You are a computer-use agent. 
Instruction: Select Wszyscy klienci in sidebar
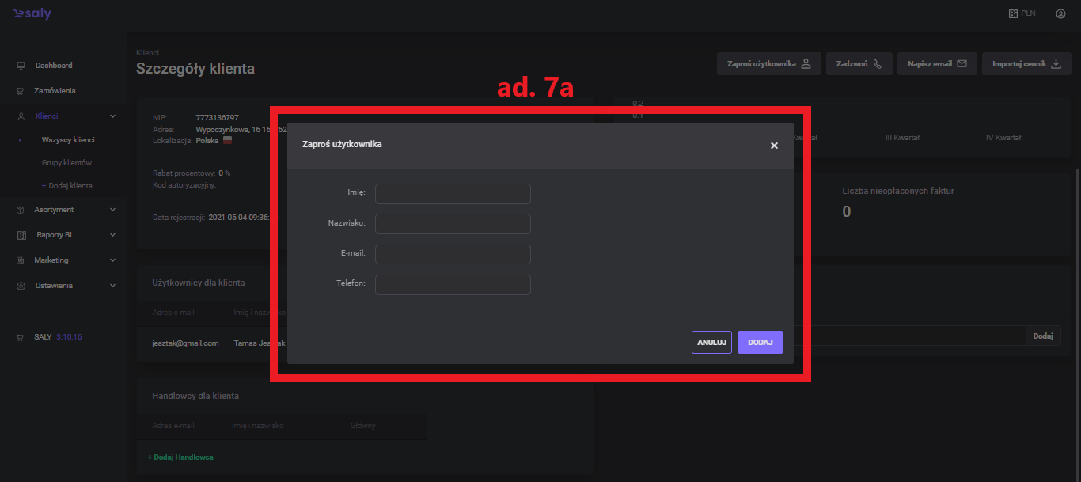coord(68,140)
